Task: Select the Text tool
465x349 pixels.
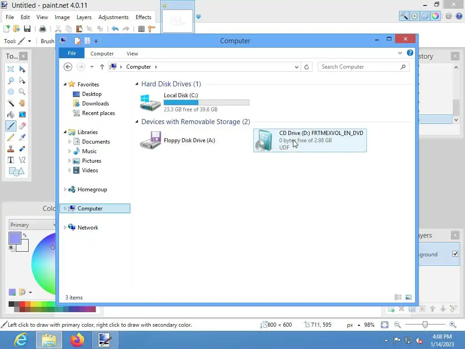Action: tap(11, 160)
